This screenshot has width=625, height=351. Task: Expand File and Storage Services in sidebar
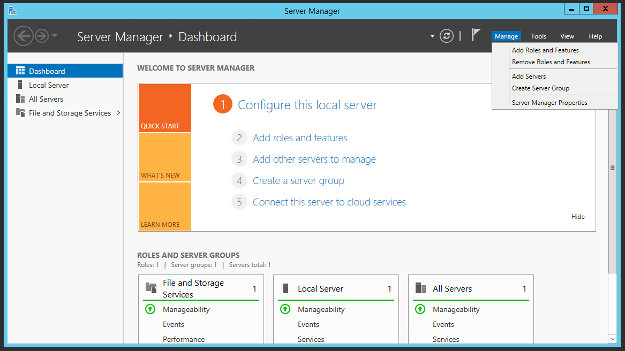[118, 113]
